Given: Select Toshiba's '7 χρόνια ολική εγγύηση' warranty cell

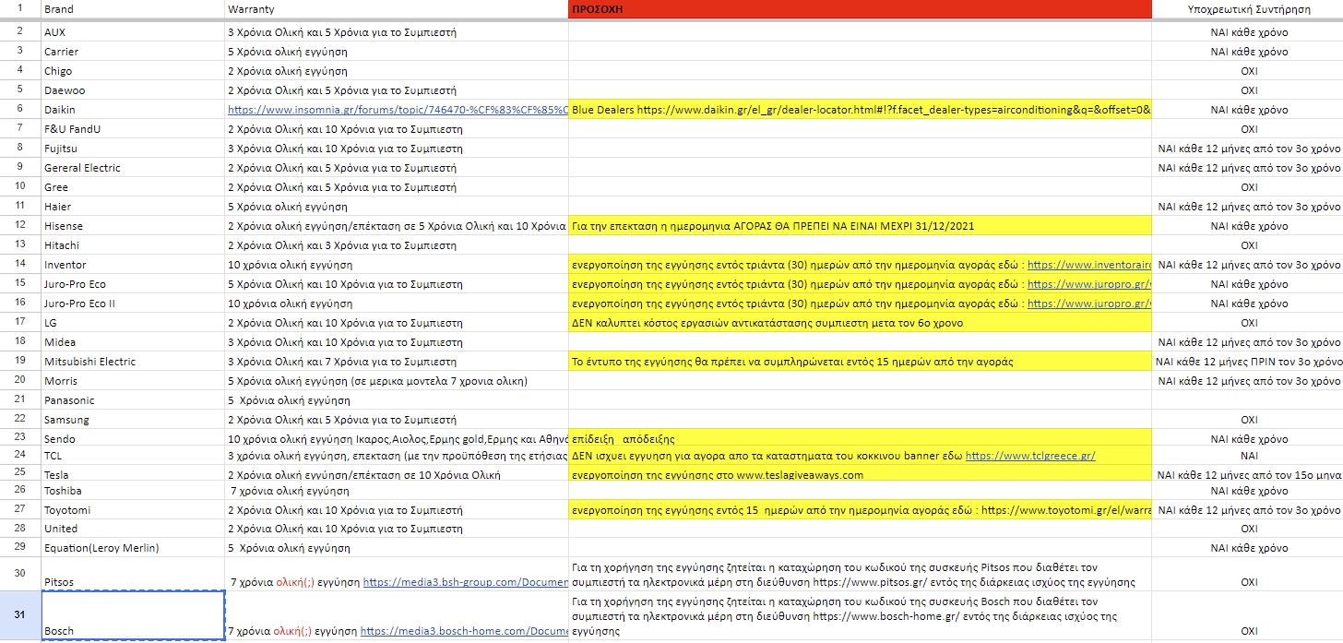Looking at the screenshot, I should [x=397, y=491].
